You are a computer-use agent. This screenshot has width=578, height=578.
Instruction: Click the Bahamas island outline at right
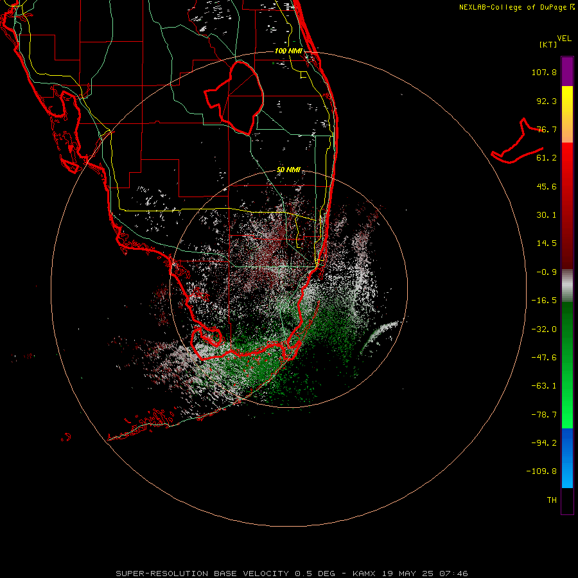tap(518, 142)
